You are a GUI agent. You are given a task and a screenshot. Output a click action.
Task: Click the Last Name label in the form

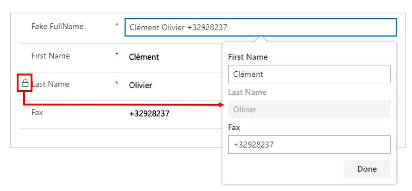click(50, 84)
